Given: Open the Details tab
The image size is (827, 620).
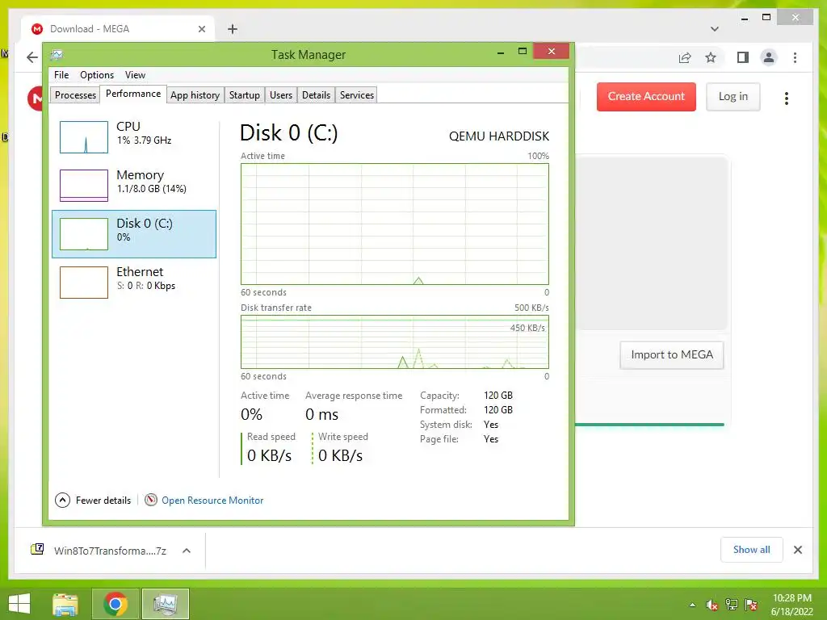Looking at the screenshot, I should click(x=316, y=95).
